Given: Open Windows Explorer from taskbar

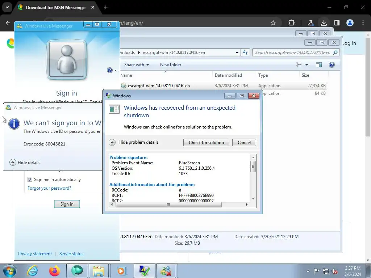Looking at the screenshot, I should pyautogui.click(x=99, y=271).
